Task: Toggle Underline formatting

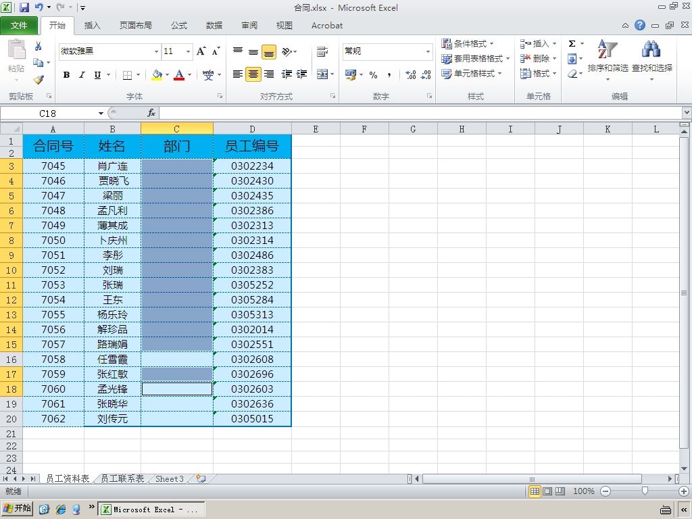Action: coord(97,75)
